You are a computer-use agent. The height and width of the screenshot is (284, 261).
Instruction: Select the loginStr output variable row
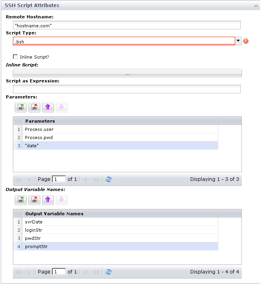pyautogui.click(x=117, y=230)
